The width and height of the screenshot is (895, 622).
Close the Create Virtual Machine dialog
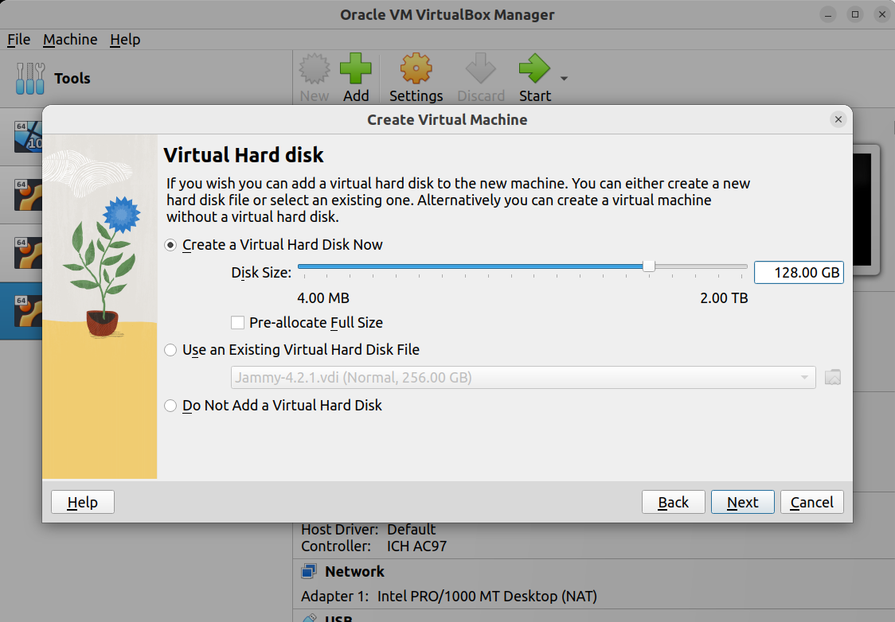pyautogui.click(x=838, y=119)
